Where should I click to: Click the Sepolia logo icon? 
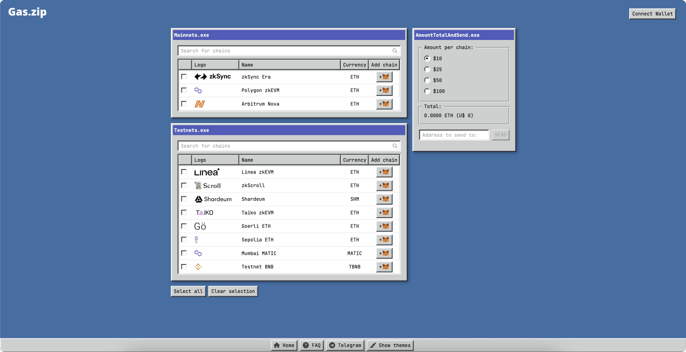[196, 240]
